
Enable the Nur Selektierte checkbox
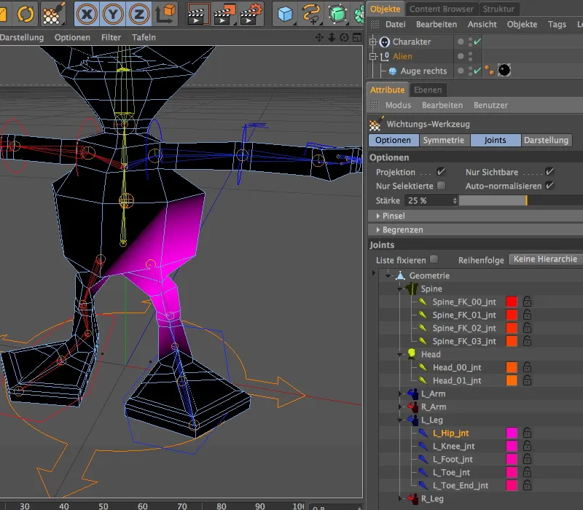pyautogui.click(x=442, y=186)
